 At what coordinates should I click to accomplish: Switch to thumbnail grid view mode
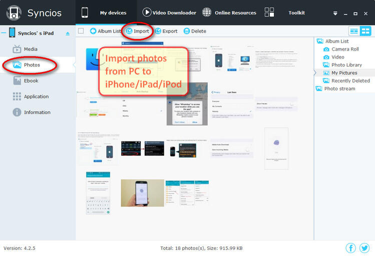[365, 31]
